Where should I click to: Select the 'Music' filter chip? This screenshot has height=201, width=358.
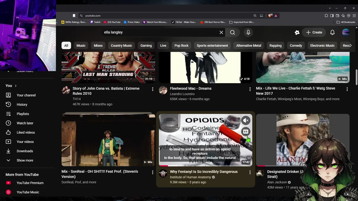pyautogui.click(x=81, y=46)
